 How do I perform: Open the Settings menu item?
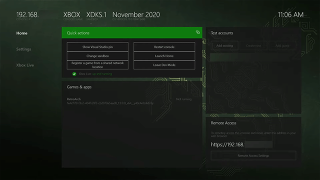coord(23,49)
